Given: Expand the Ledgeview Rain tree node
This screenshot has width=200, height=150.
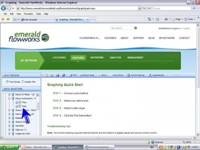Looking at the screenshot, I should click(x=9, y=134).
